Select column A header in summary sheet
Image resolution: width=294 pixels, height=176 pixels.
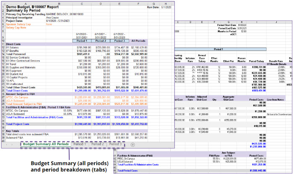(x=26, y=4)
